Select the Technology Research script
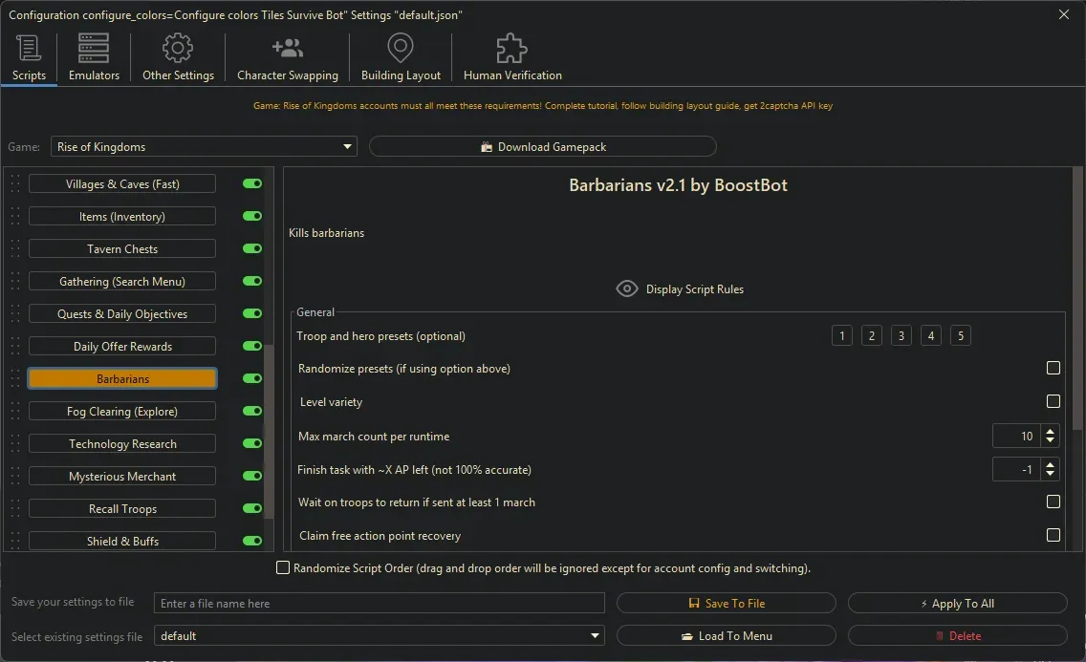This screenshot has height=662, width=1086. coord(122,444)
